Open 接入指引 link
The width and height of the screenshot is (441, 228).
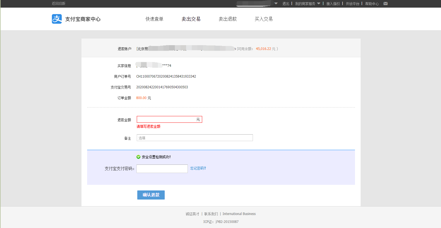333,4
